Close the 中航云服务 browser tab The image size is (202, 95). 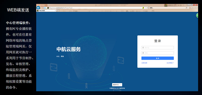[x=55, y=11]
